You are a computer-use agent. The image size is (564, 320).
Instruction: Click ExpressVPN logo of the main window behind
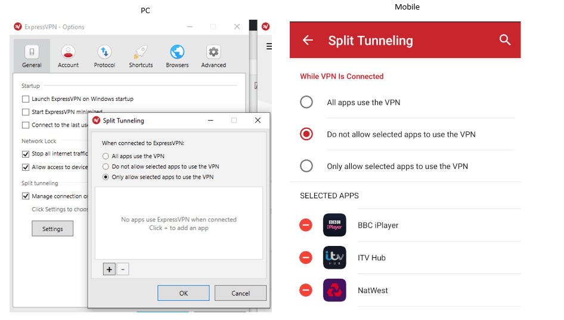[265, 27]
